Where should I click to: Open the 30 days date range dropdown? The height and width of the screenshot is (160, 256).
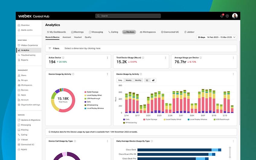[216, 37]
